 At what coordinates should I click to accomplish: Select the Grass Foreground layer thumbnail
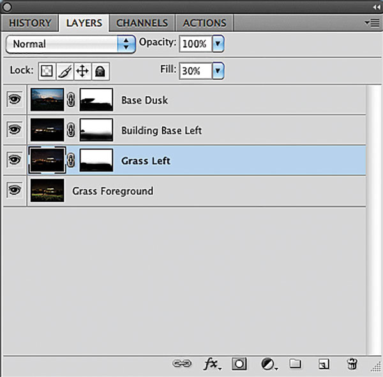[47, 190]
